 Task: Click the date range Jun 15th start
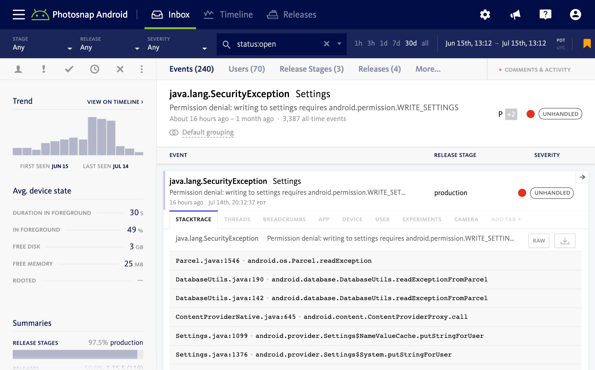(x=469, y=43)
